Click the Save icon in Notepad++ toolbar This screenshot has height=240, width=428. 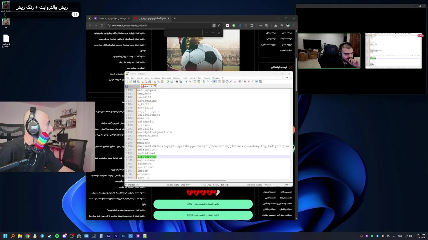pyautogui.click(x=134, y=81)
